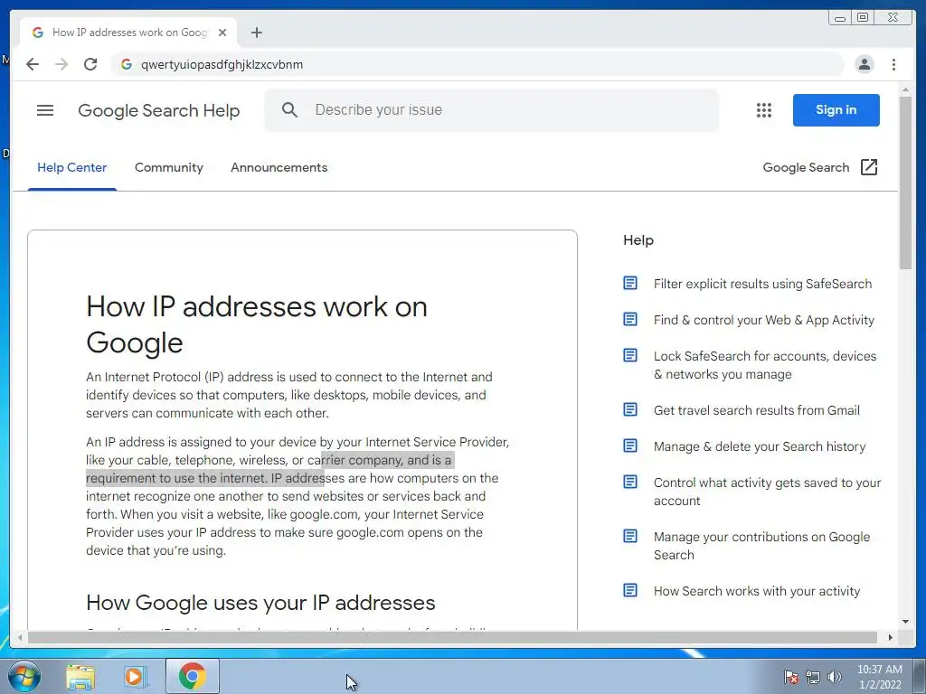Click the vertical scrollbar up arrow

pos(905,89)
